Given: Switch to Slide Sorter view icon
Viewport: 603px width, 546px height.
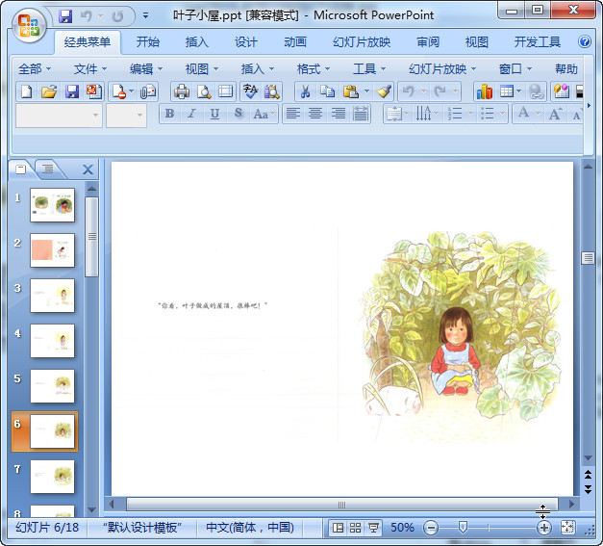Looking at the screenshot, I should [355, 528].
